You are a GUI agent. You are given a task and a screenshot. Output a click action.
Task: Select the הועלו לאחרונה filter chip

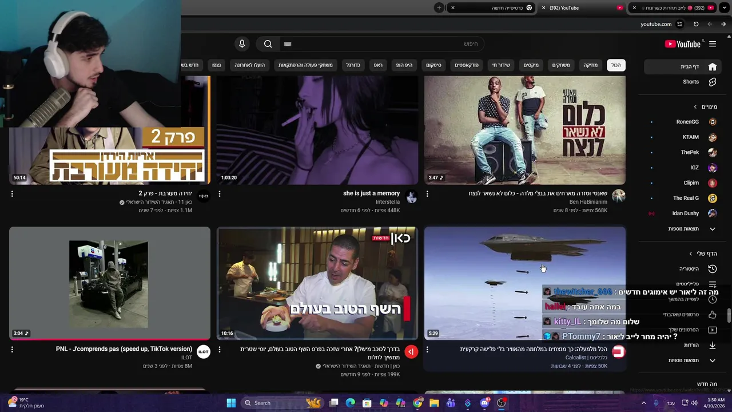(x=251, y=65)
